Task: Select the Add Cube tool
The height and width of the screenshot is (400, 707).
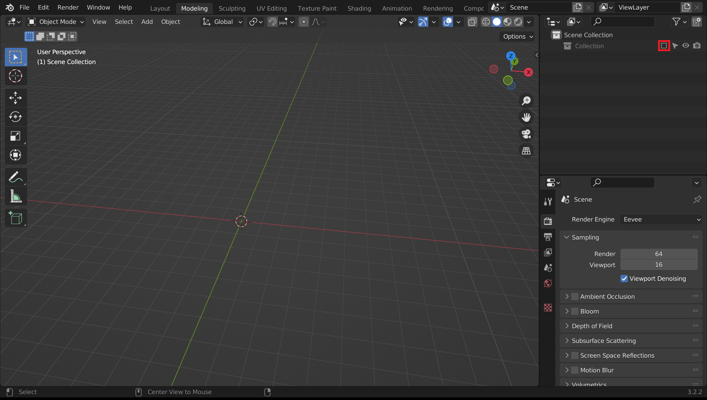Action: [15, 218]
